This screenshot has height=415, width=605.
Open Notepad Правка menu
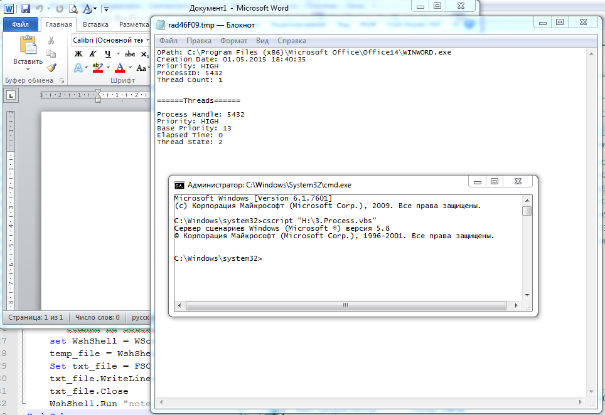[x=199, y=41]
